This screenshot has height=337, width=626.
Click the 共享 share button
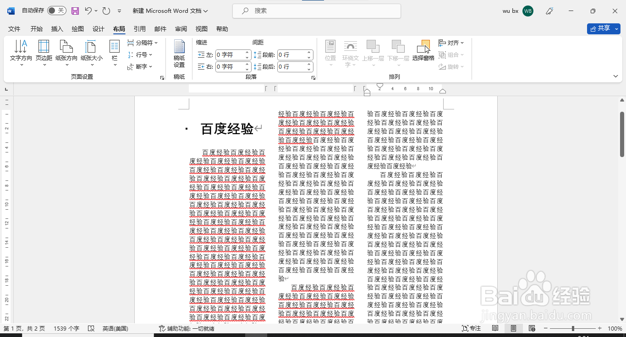click(x=604, y=28)
